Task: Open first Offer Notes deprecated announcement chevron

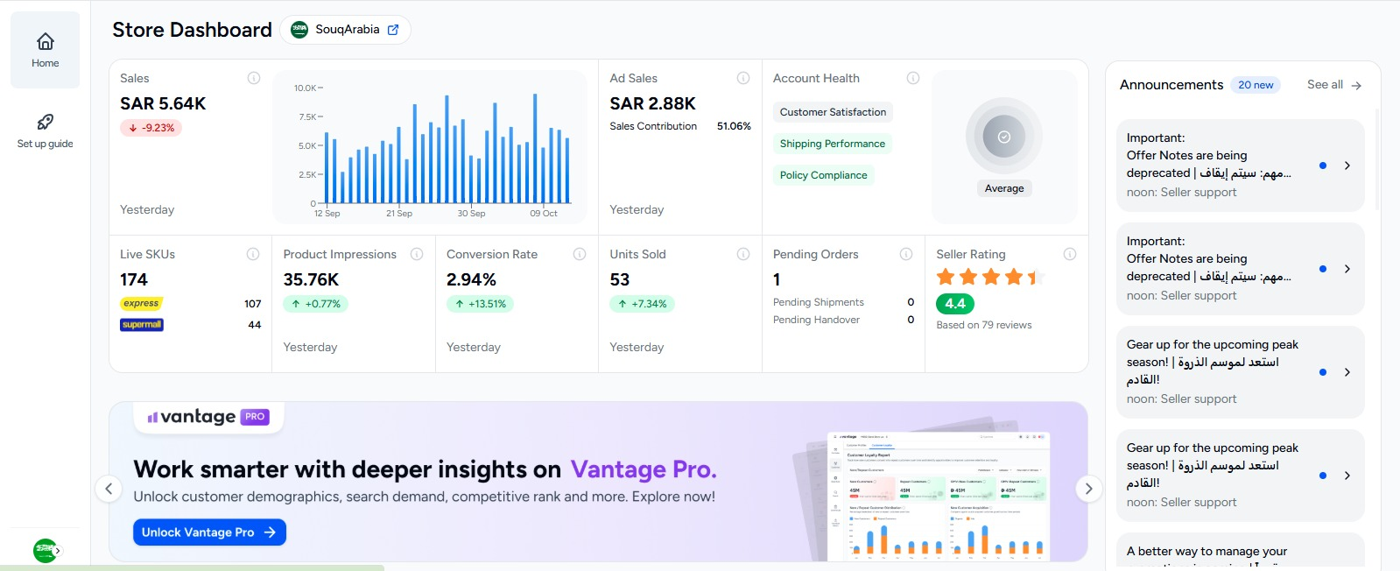Action: [1347, 166]
